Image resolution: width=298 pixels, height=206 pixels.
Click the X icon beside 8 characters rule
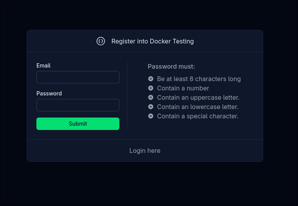click(151, 79)
